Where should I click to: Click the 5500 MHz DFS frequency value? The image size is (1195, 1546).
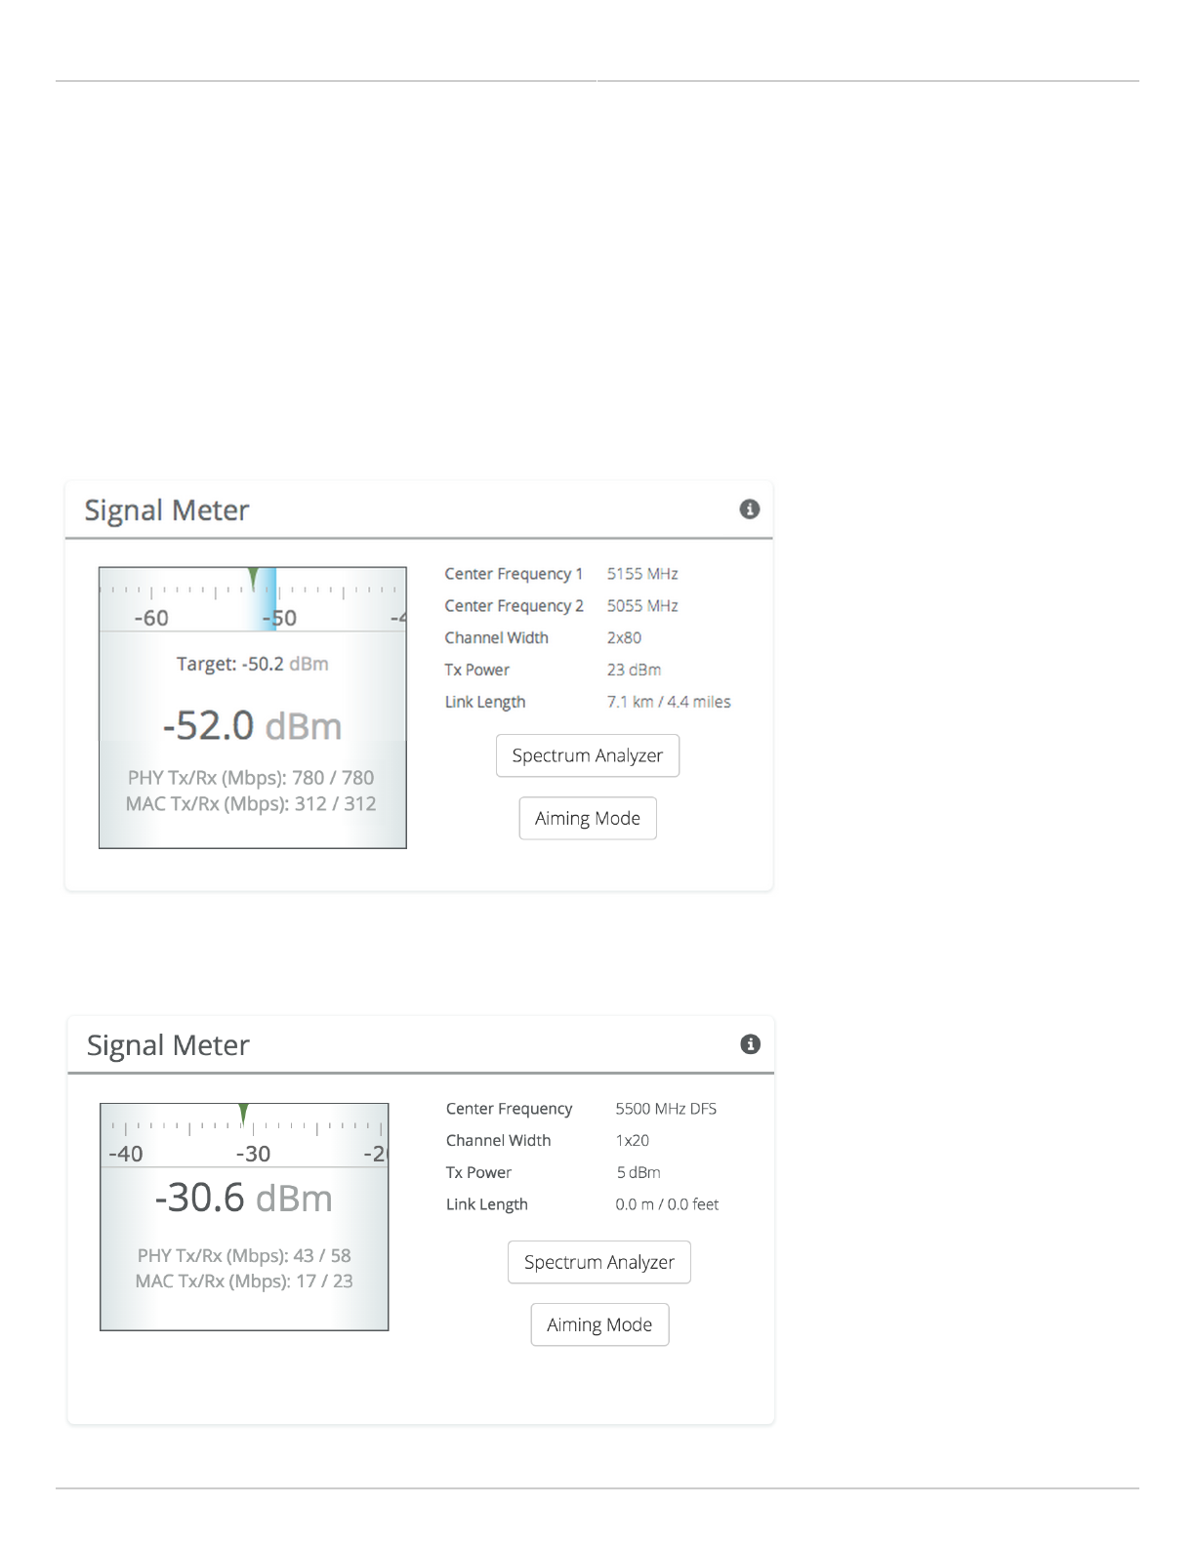click(x=666, y=1109)
